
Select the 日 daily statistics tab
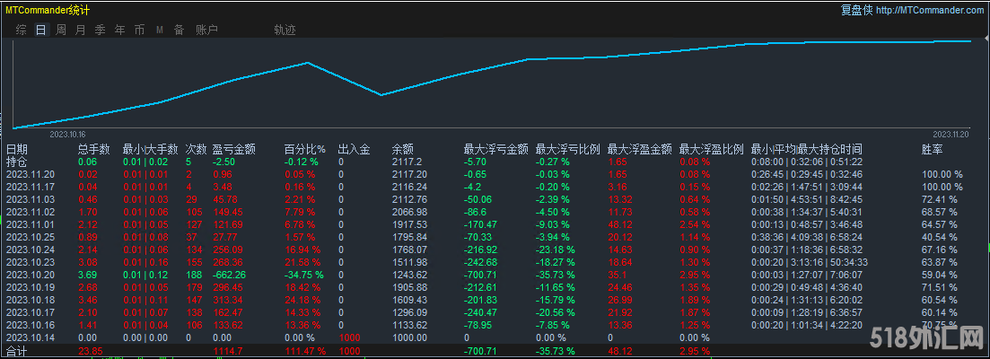coord(40,30)
